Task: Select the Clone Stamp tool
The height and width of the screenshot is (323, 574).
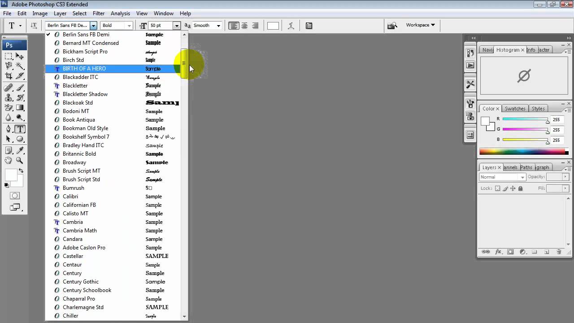Action: click(x=9, y=97)
